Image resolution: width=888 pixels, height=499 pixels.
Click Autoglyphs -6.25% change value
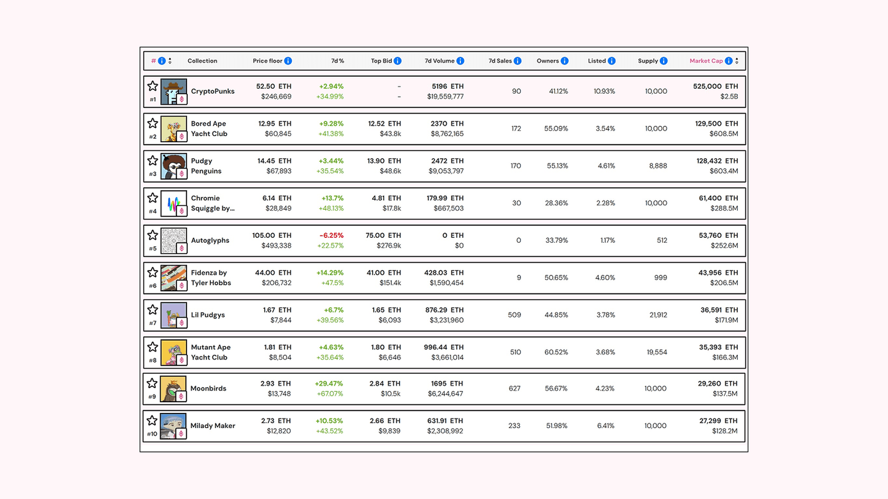[331, 235]
